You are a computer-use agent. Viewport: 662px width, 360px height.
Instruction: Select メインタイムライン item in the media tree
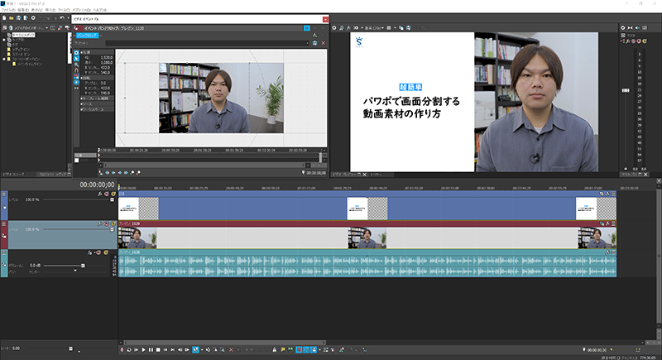pos(30,64)
